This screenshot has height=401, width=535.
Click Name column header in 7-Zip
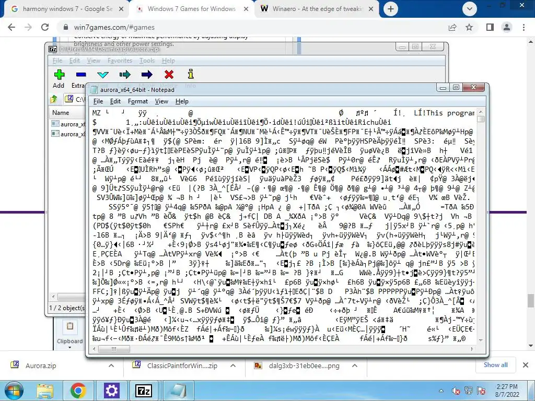click(x=67, y=113)
